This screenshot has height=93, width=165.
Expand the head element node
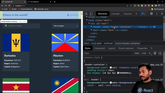tap(87, 17)
